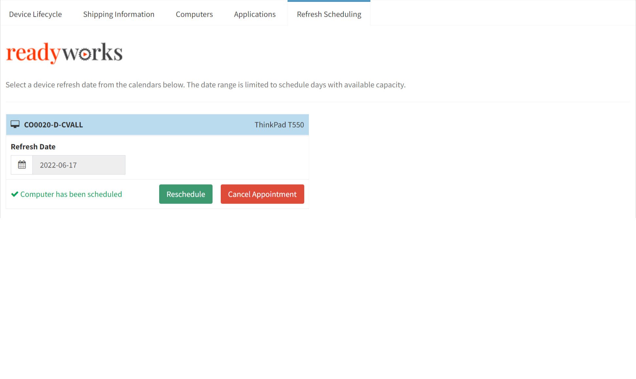The width and height of the screenshot is (636, 379).
Task: Click the calendar icon next to Refresh Date
Action: tap(22, 165)
